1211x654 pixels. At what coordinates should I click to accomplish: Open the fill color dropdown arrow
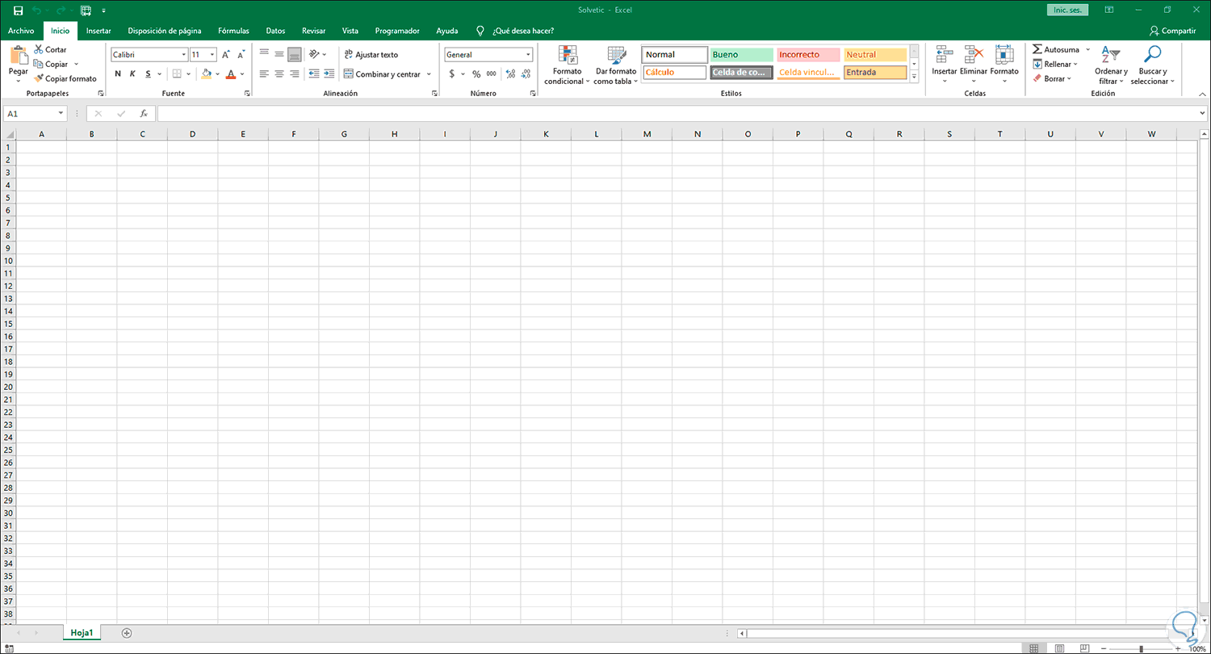coord(217,73)
